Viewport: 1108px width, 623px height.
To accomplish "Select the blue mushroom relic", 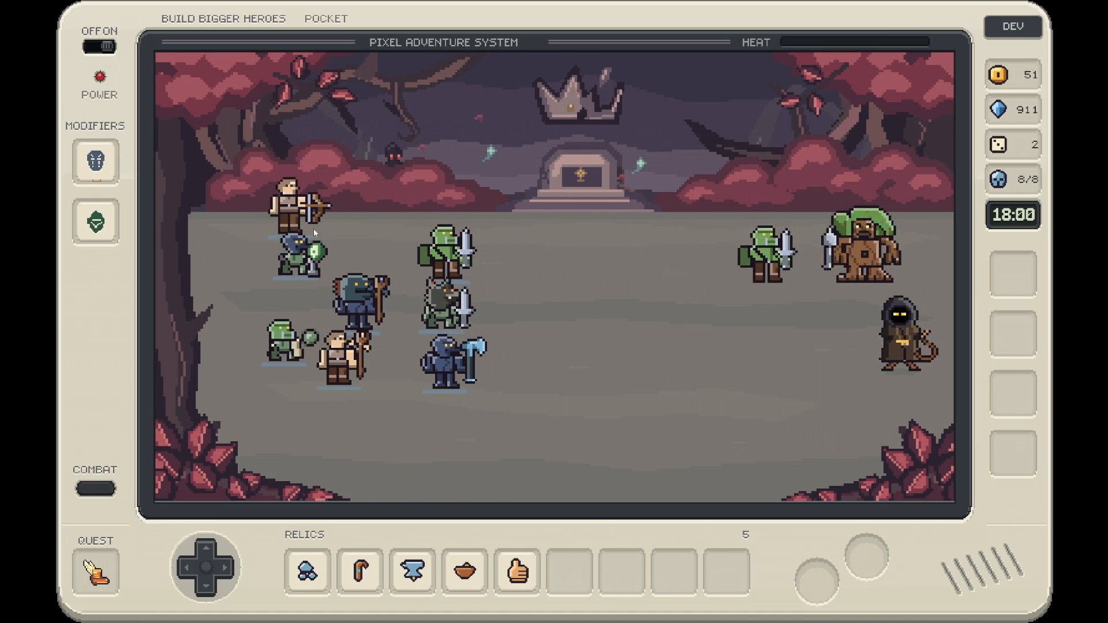I will click(308, 572).
